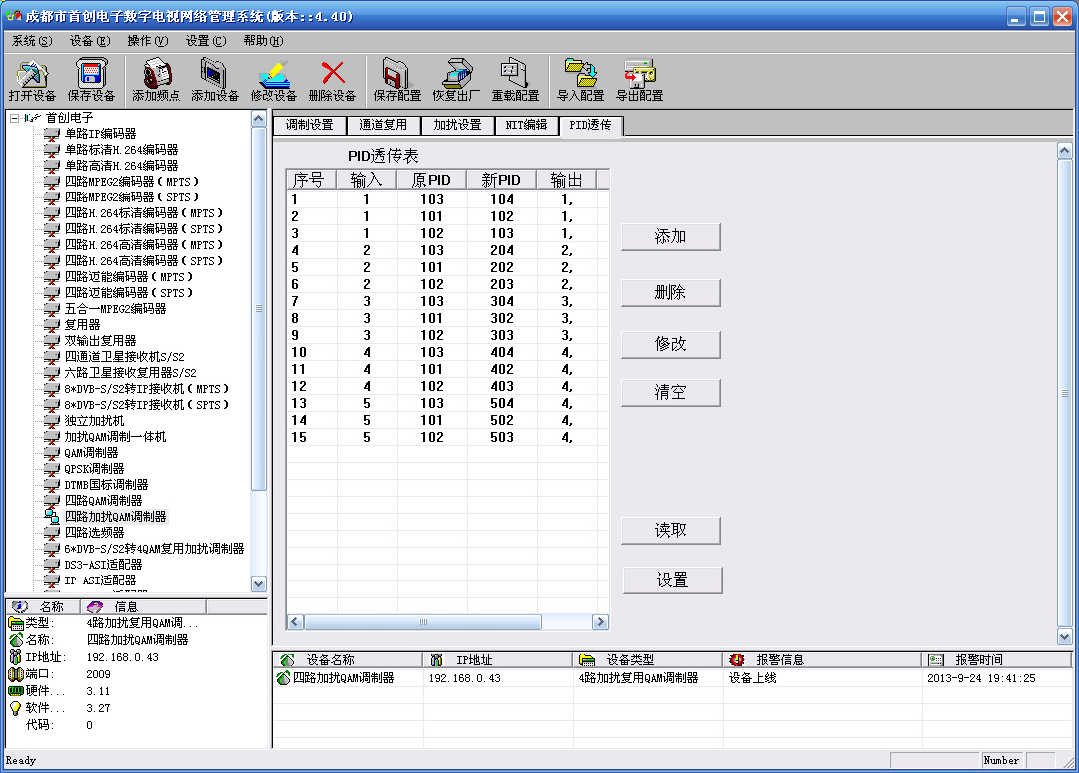Select 四路选频器 in the device tree
Image resolution: width=1079 pixels, height=773 pixels.
click(x=94, y=533)
